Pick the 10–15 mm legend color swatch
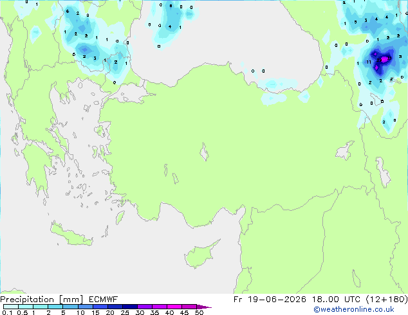The height and width of the screenshot is (315, 408). pyautogui.click(x=85, y=307)
